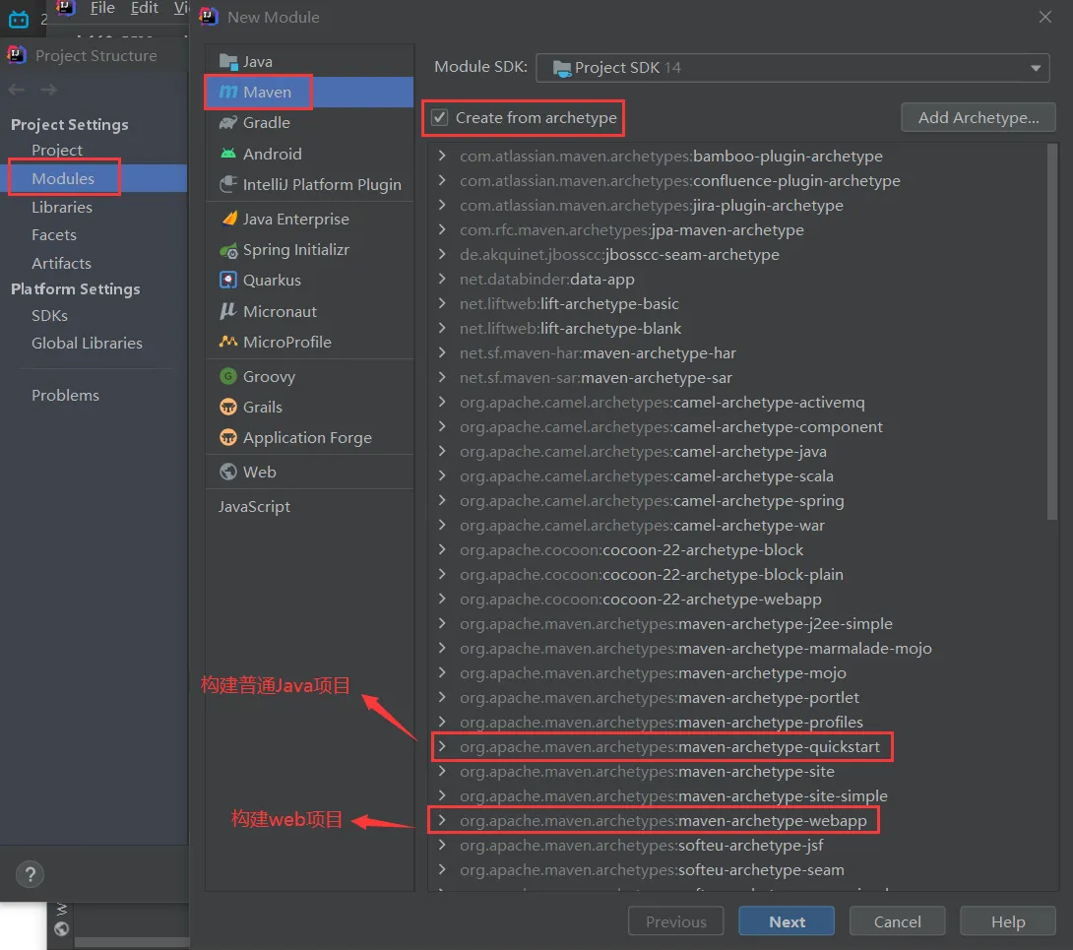1073x950 pixels.
Task: Click the Help button
Action: 1007,921
